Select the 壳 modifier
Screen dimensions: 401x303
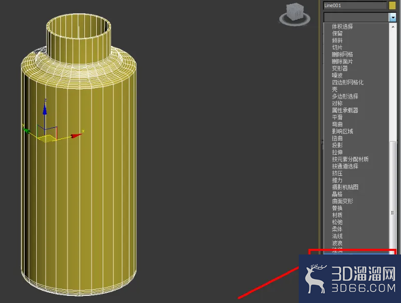point(335,89)
